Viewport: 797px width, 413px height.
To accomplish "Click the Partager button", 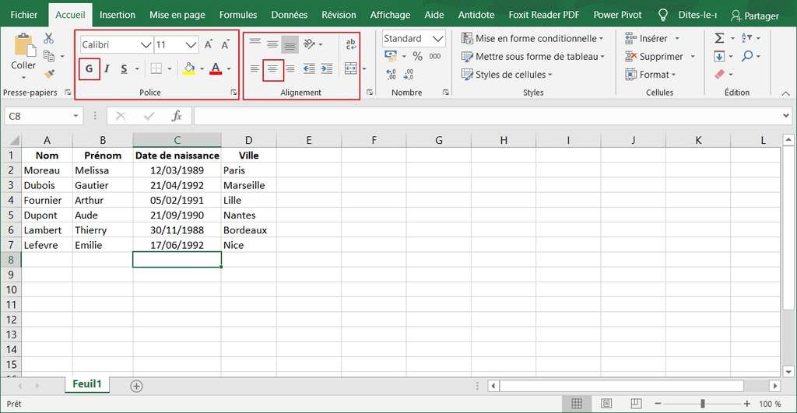I will coord(754,16).
